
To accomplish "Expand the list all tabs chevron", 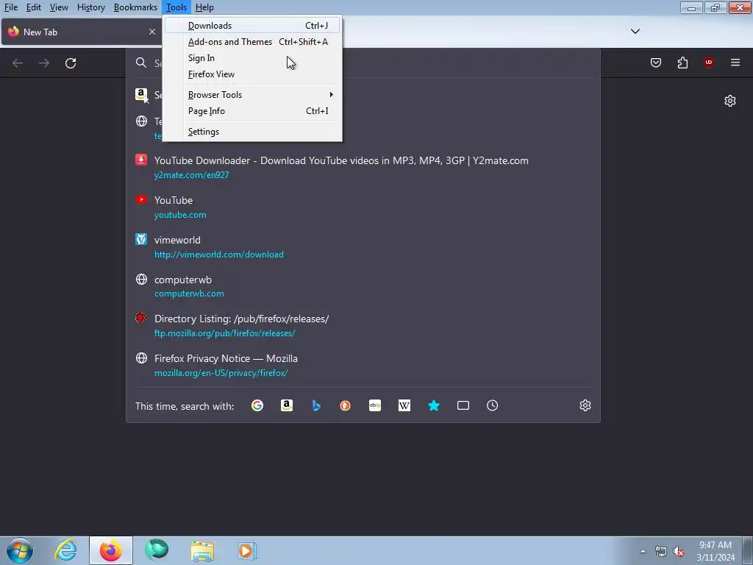I will tap(635, 31).
